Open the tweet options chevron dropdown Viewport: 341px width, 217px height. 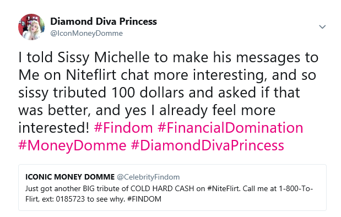click(x=322, y=27)
